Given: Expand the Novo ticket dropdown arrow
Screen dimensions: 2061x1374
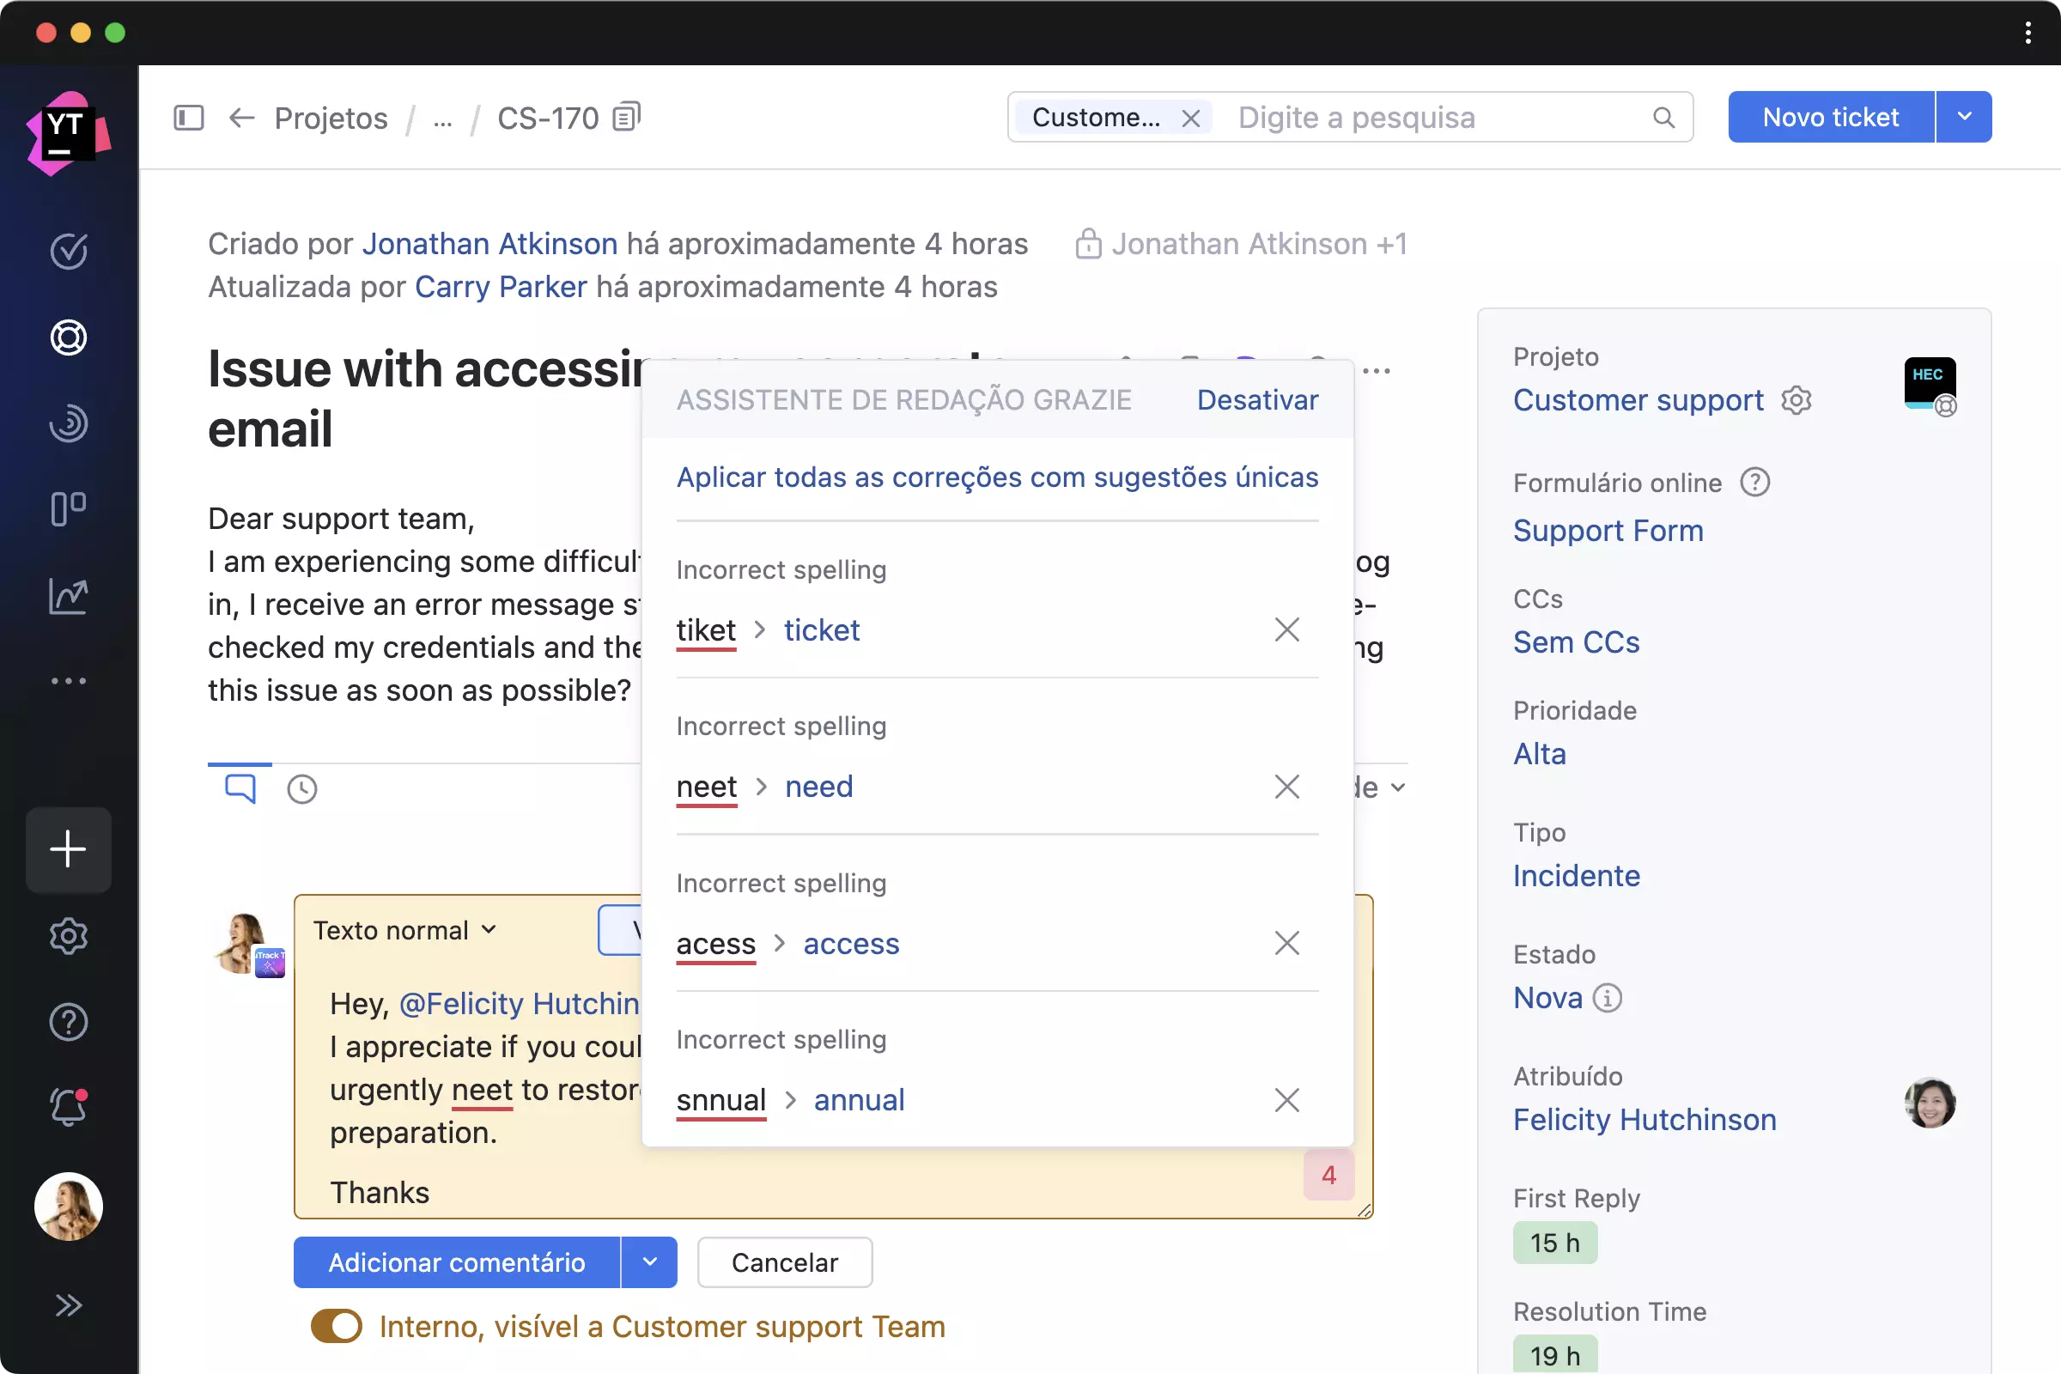Looking at the screenshot, I should click(1964, 117).
